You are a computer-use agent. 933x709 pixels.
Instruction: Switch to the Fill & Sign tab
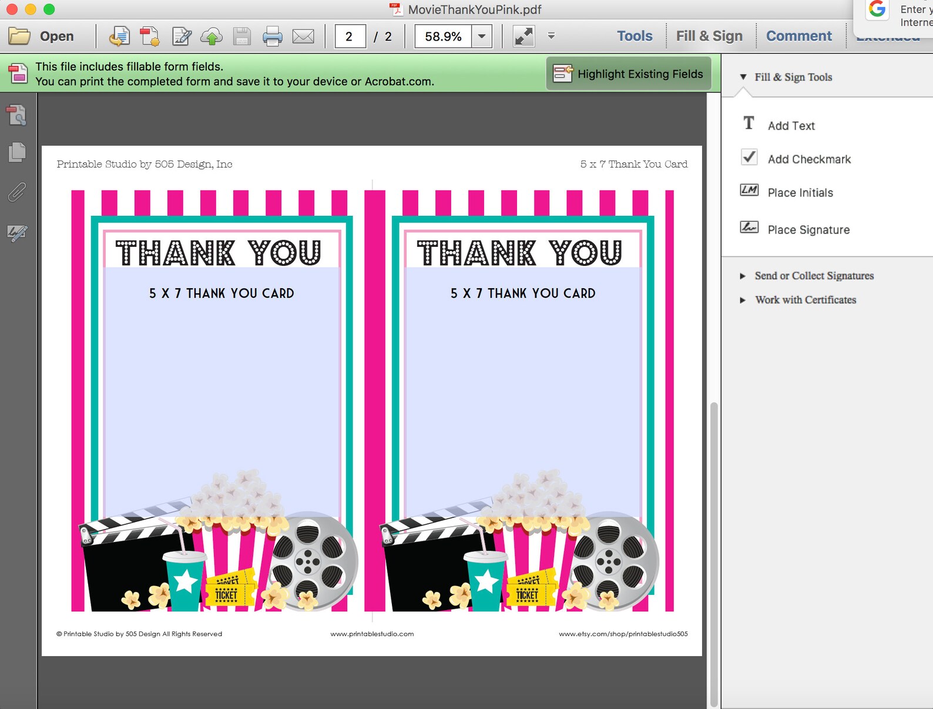(709, 36)
